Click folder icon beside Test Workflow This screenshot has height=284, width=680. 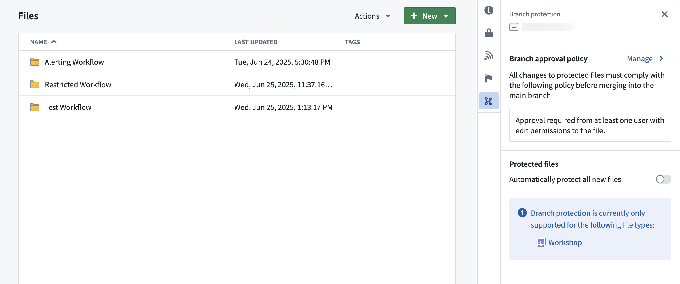tap(35, 107)
